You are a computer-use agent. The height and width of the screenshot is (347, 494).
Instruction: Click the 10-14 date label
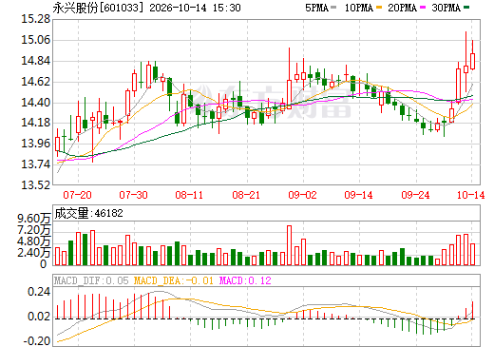(x=471, y=195)
